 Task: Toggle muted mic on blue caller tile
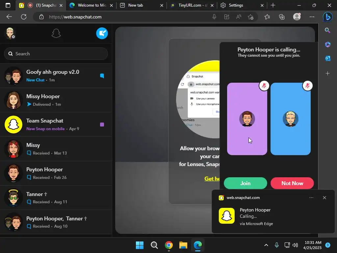[308, 86]
